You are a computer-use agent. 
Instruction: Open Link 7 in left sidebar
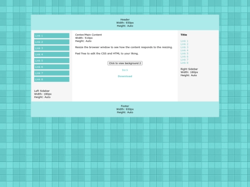(52, 73)
